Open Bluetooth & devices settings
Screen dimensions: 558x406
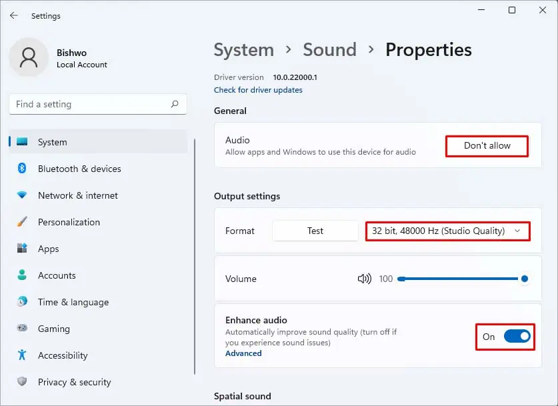pos(98,168)
